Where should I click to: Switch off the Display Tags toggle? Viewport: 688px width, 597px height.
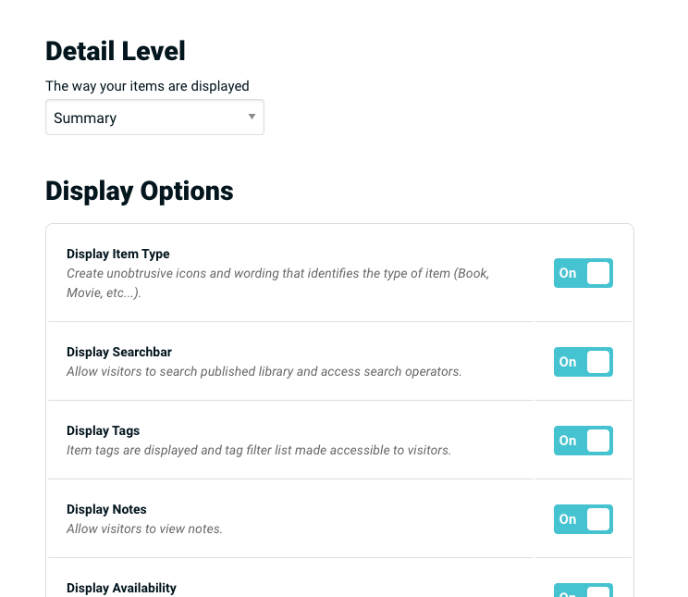[583, 441]
